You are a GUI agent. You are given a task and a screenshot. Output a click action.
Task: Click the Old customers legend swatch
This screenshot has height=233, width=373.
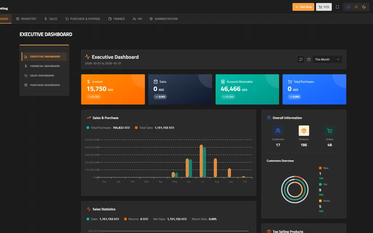320,185
